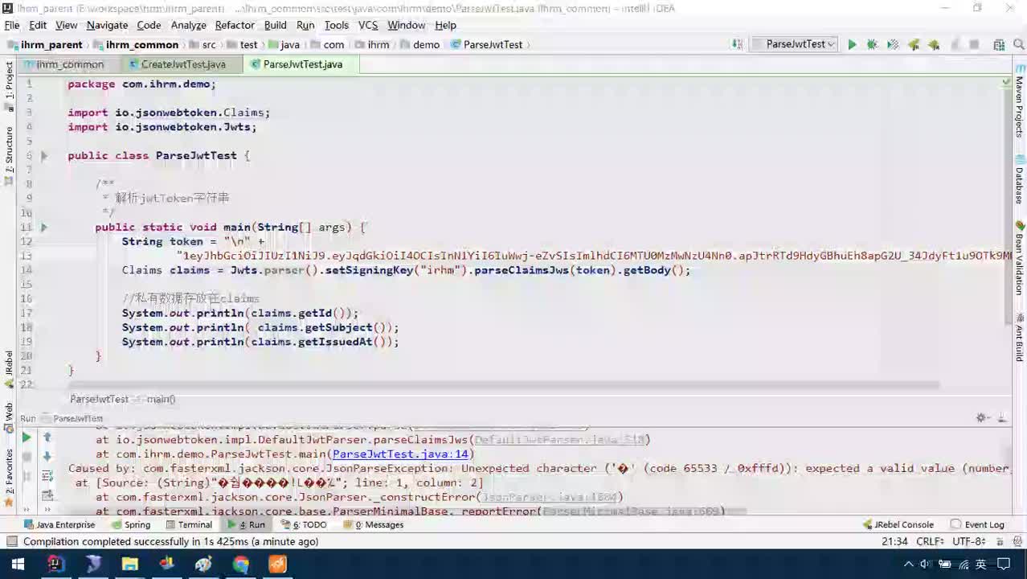Open the Tools menu
This screenshot has width=1027, height=579.
[x=337, y=25]
